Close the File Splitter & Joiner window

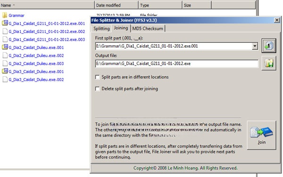pos(277,20)
